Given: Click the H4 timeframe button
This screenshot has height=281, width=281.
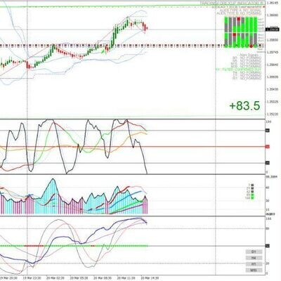Looking at the screenshot, I should coord(254,258).
